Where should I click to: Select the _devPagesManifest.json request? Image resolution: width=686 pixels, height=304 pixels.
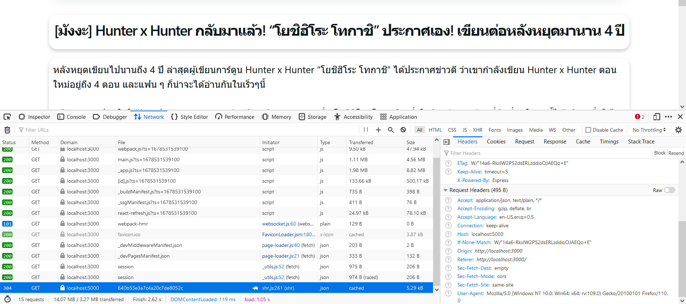click(217, 256)
